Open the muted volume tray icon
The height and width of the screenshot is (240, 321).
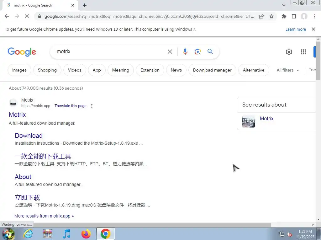(x=289, y=234)
